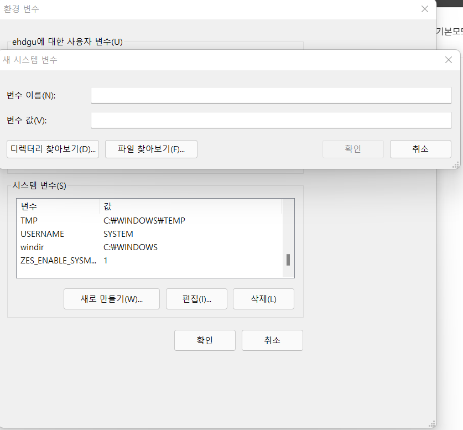This screenshot has width=463, height=430.
Task: Click the resize grip of 새 시스템 변수 dialog
Action: click(x=456, y=165)
